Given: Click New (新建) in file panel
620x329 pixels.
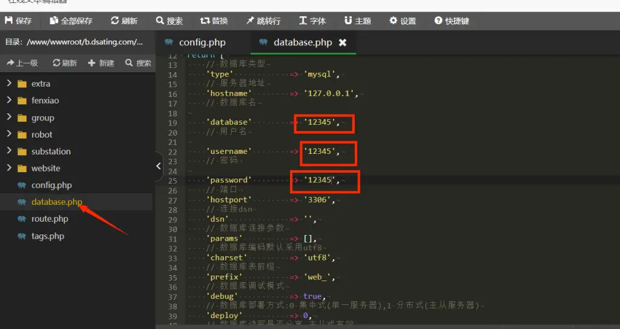Looking at the screenshot, I should click(101, 63).
